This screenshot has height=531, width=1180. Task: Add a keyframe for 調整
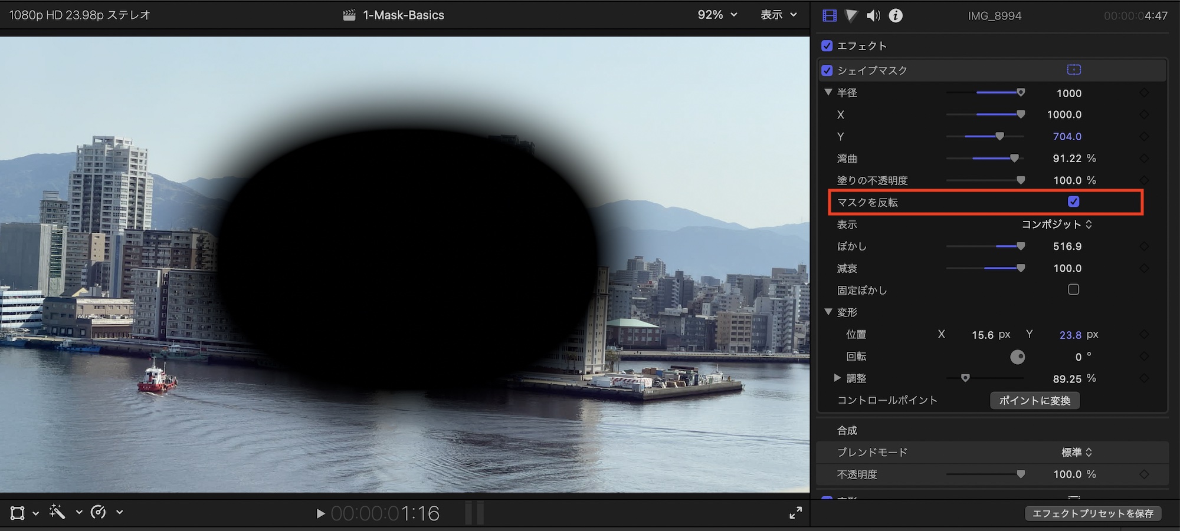tap(1144, 378)
